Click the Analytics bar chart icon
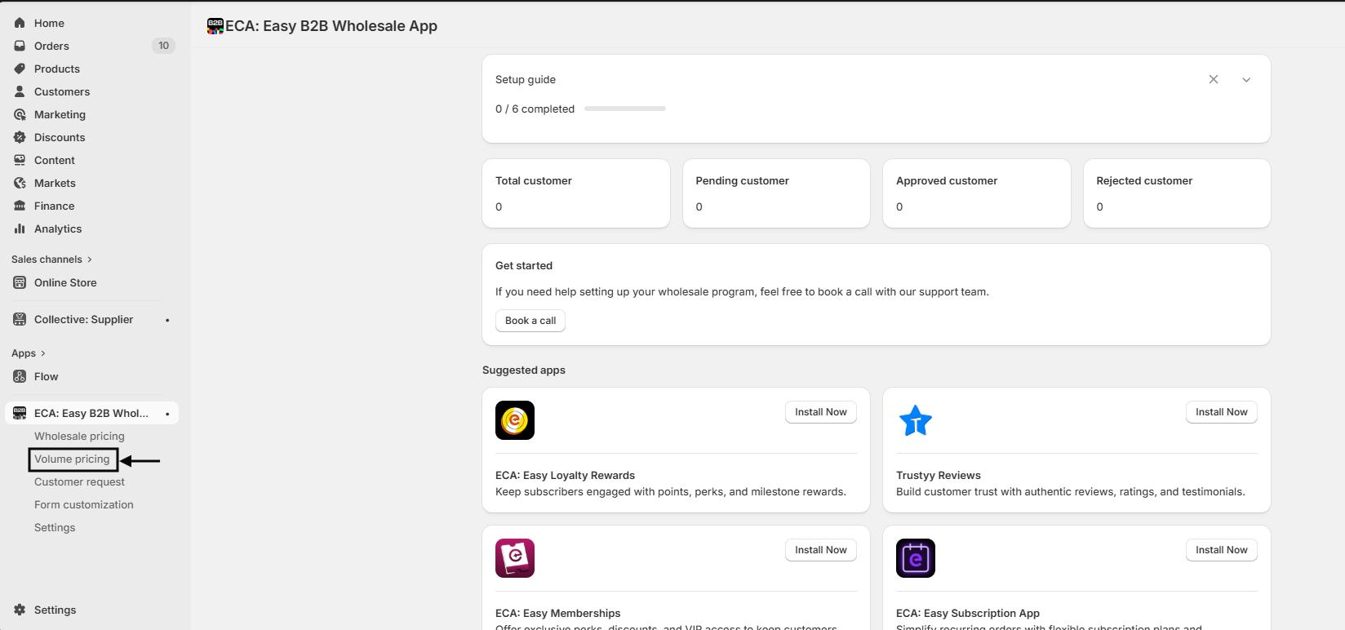Viewport: 1345px width, 630px height. pos(20,228)
